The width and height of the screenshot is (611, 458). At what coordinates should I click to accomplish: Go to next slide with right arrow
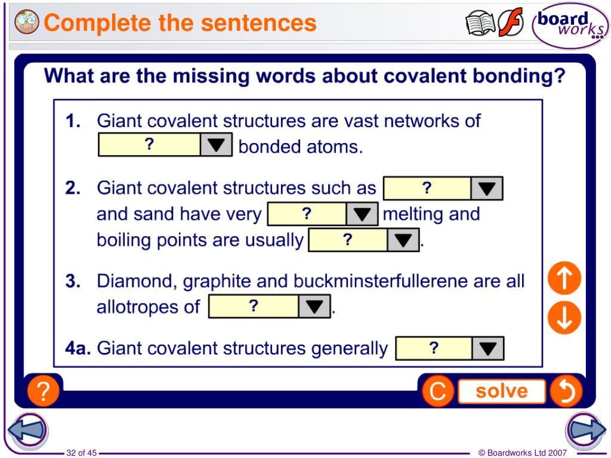(x=586, y=431)
